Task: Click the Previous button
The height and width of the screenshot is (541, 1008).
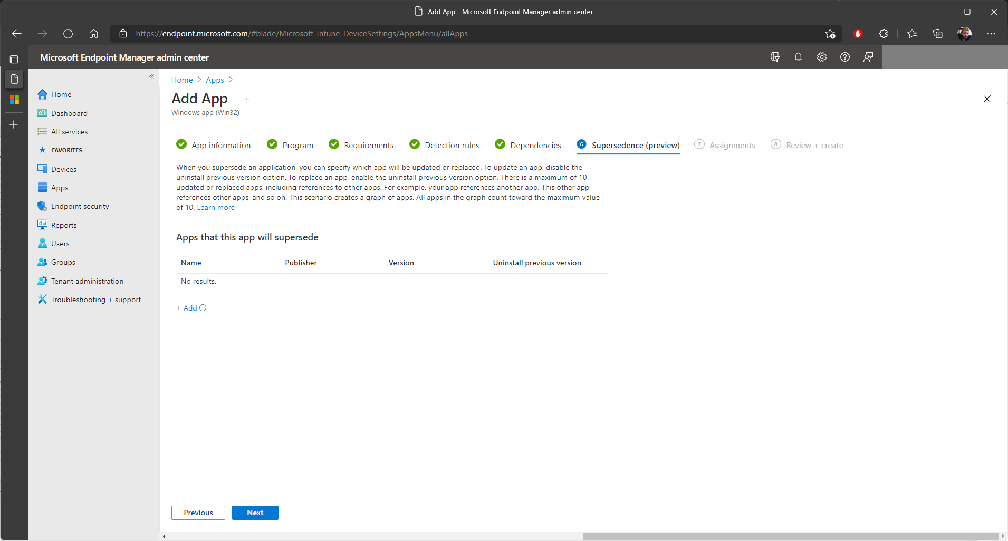Action: point(198,513)
